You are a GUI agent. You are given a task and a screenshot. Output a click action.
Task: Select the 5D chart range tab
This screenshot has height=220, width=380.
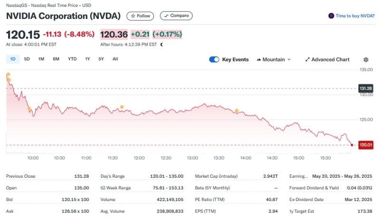[27, 59]
